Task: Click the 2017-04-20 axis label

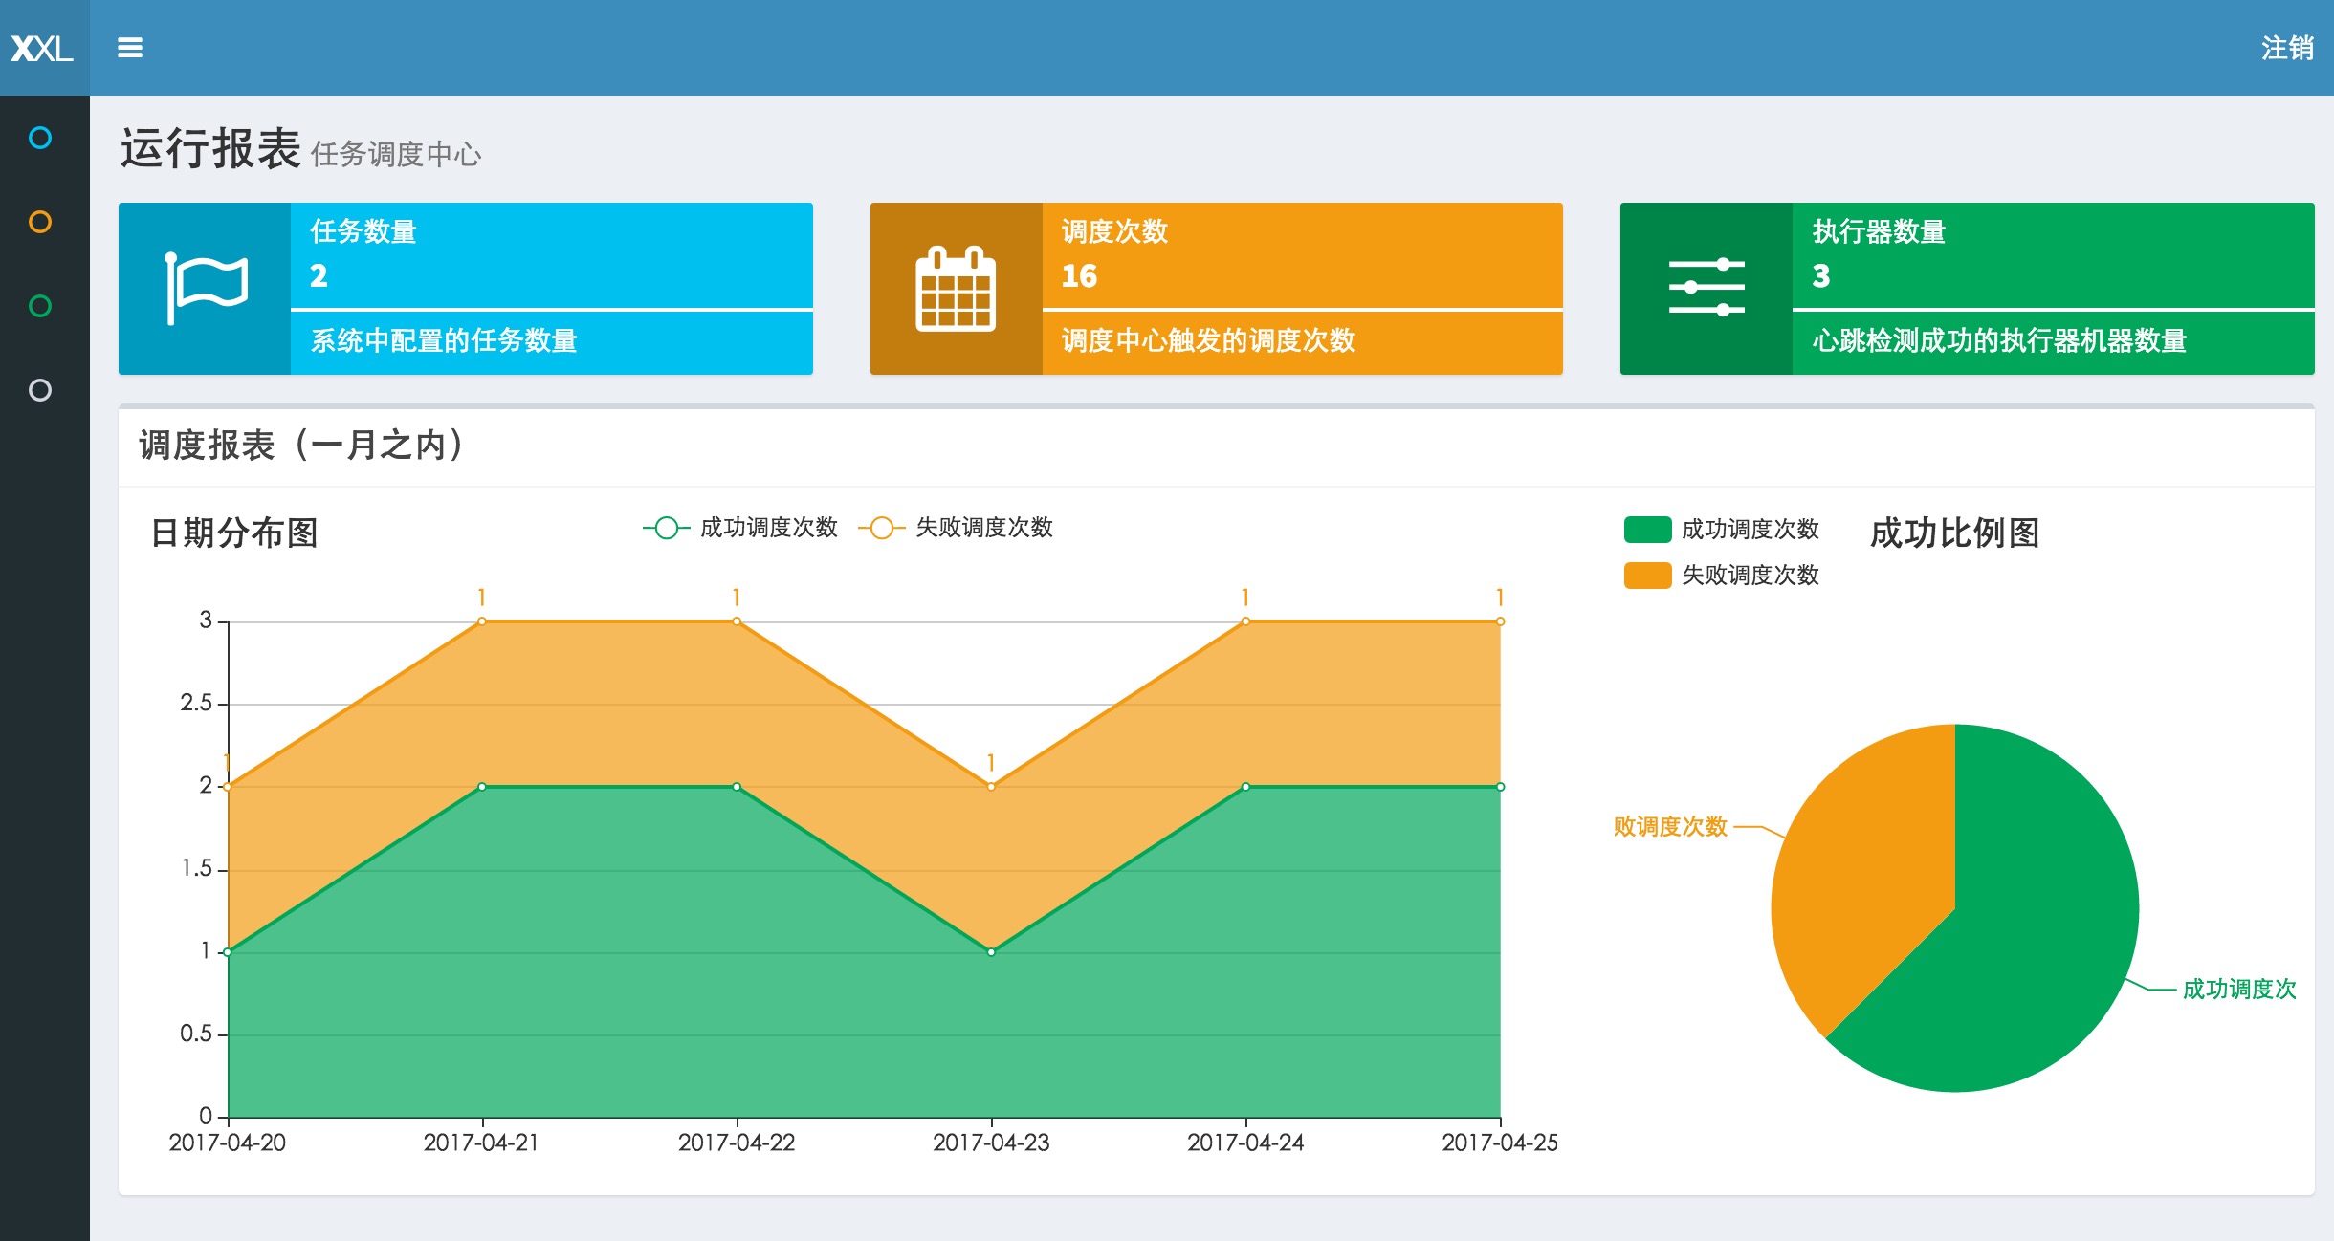Action: pyautogui.click(x=228, y=1143)
